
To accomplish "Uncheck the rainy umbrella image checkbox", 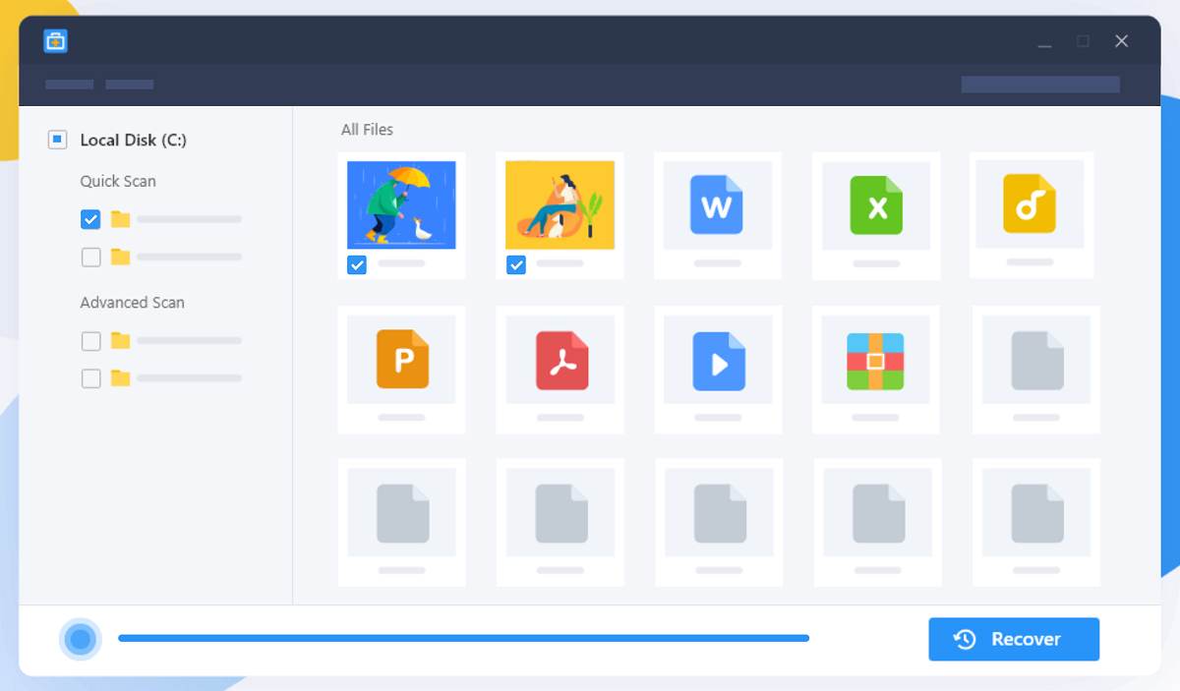I will click(x=357, y=264).
